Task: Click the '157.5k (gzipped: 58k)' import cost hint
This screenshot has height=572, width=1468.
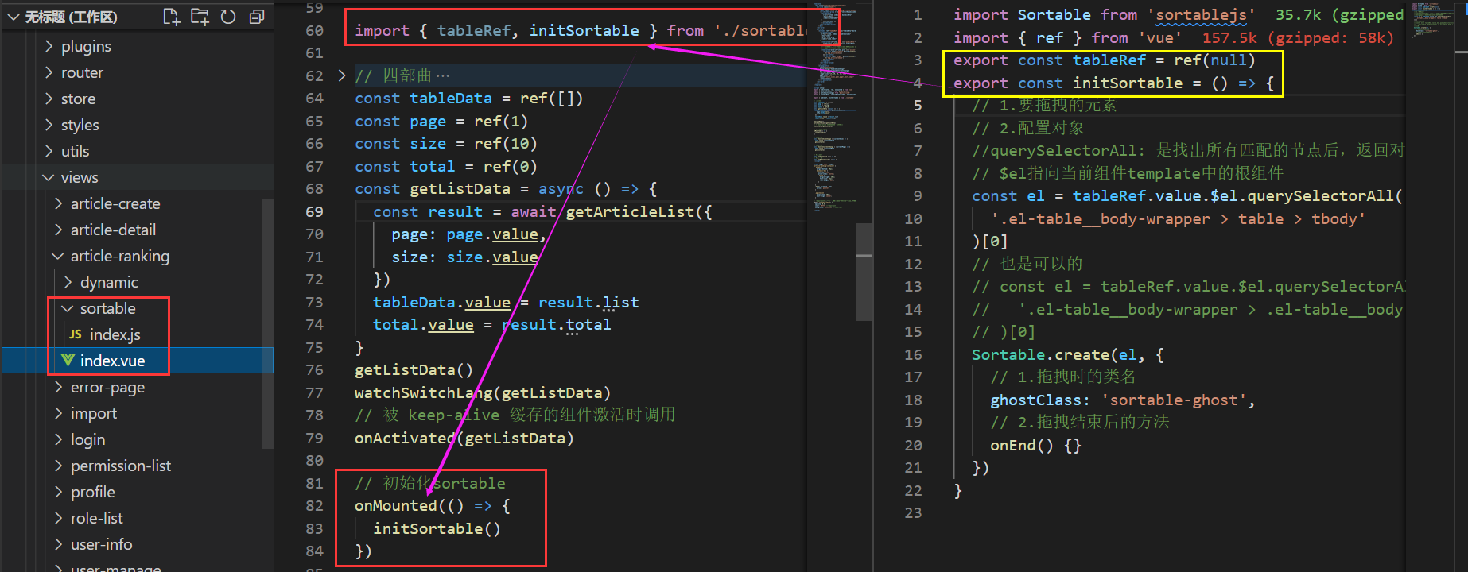Action: [x=1298, y=38]
